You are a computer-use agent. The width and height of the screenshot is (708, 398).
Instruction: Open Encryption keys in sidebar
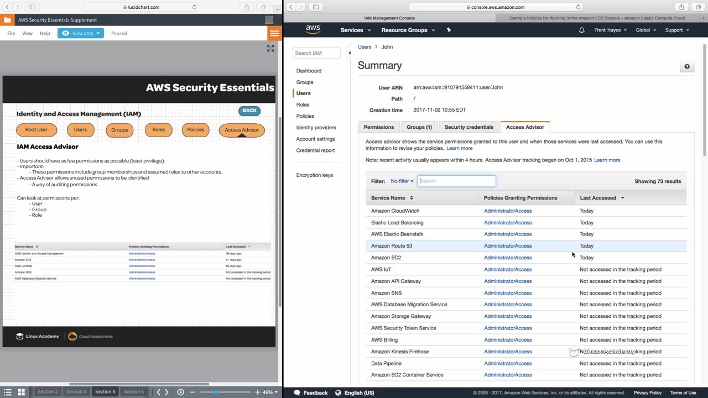pyautogui.click(x=314, y=175)
